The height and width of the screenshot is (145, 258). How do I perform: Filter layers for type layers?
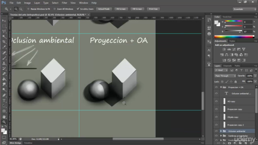(x=241, y=70)
